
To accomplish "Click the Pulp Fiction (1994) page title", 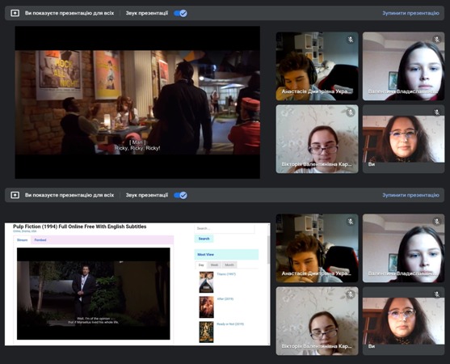I will coord(79,226).
